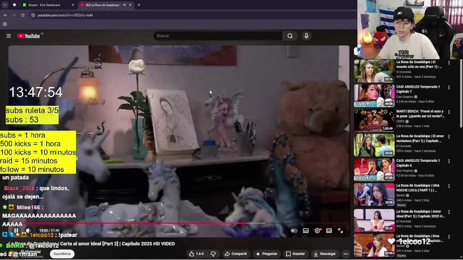Open the HISPA channel under MARTI BENZA
The image size is (463, 260).
click(x=401, y=121)
